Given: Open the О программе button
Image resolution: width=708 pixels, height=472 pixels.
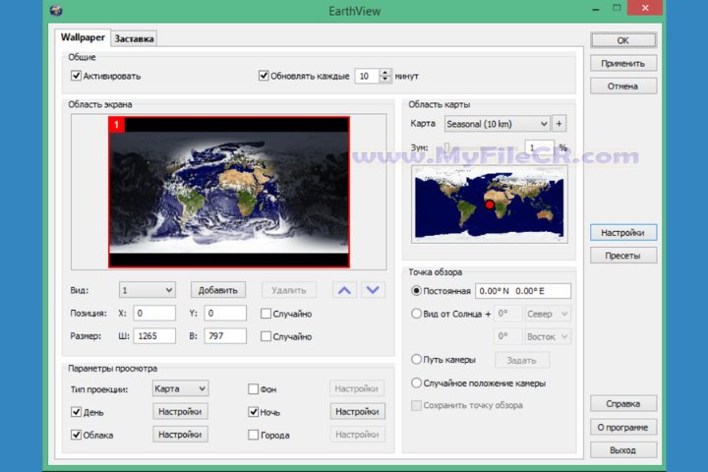Looking at the screenshot, I should pos(623,428).
